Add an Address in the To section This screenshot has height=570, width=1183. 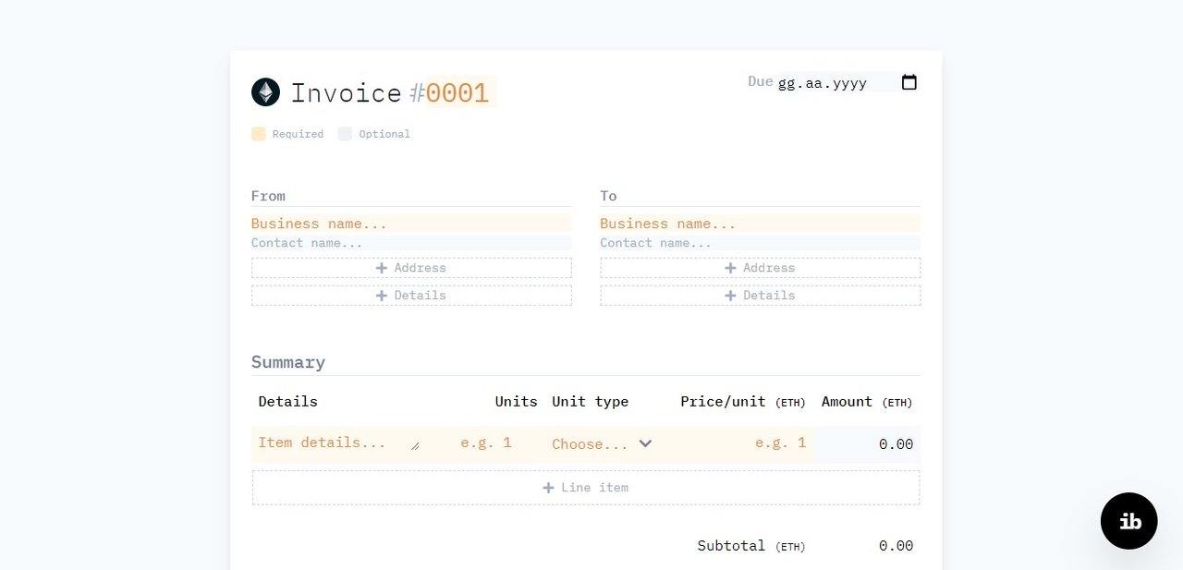tap(760, 268)
